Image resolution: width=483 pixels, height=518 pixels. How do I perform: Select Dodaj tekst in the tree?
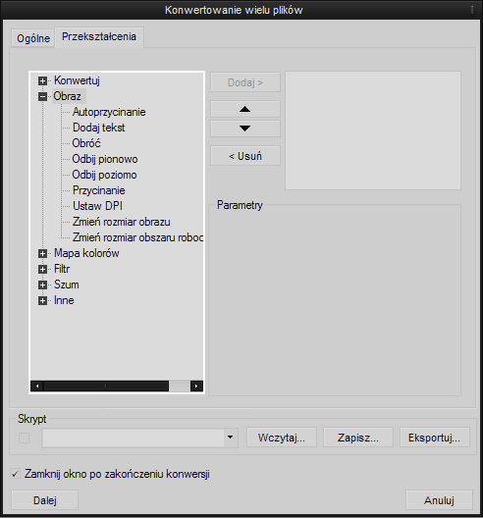[x=99, y=128]
